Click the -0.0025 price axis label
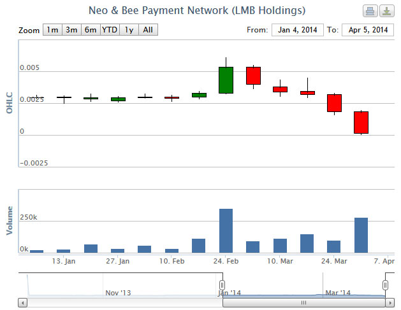The height and width of the screenshot is (310, 401). (34, 163)
